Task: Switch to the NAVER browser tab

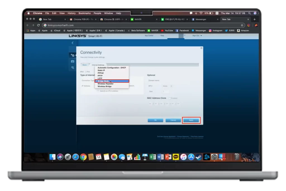Action: tap(144, 19)
